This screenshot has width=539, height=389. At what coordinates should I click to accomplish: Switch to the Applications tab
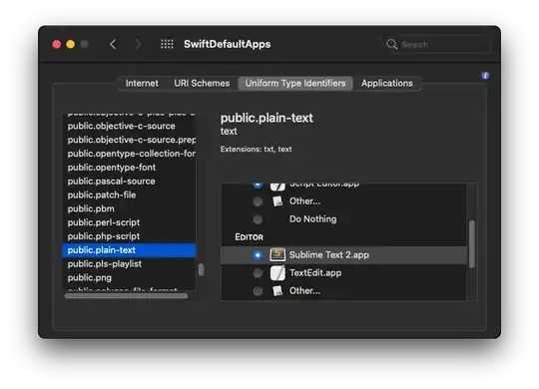(387, 83)
